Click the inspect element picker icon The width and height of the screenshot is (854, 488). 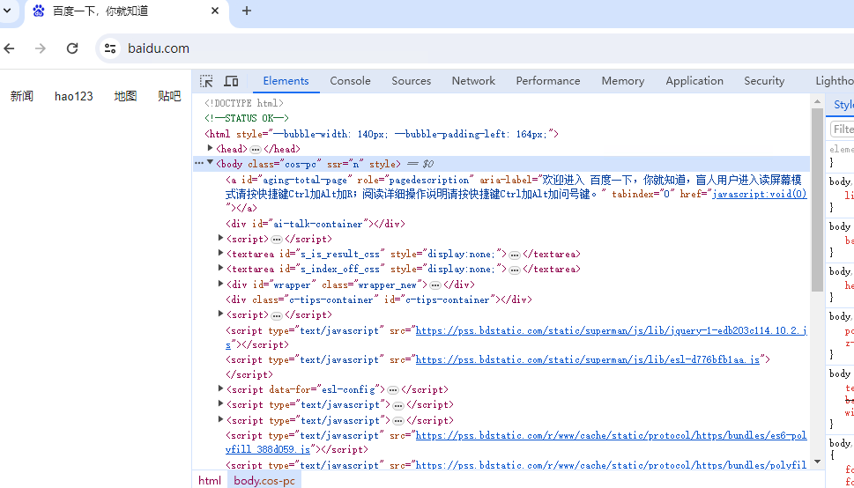tap(206, 81)
